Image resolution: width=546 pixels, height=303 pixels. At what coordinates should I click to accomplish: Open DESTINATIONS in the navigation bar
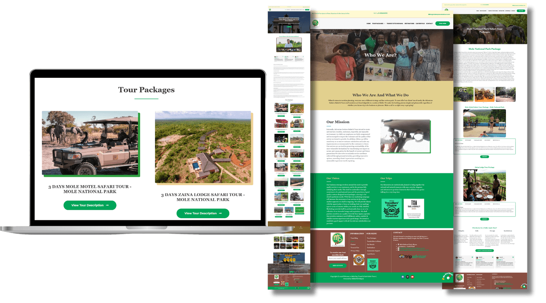tap(409, 24)
